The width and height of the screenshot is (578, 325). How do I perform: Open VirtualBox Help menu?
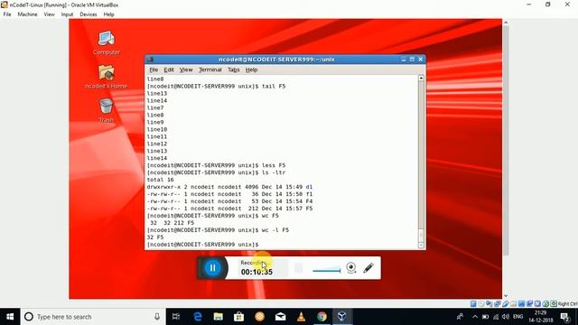108,14
